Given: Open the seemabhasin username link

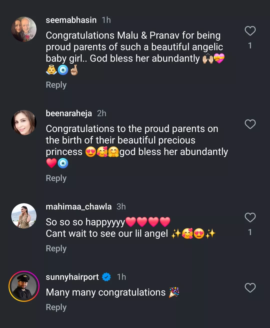Looking at the screenshot, I should pyautogui.click(x=71, y=20).
